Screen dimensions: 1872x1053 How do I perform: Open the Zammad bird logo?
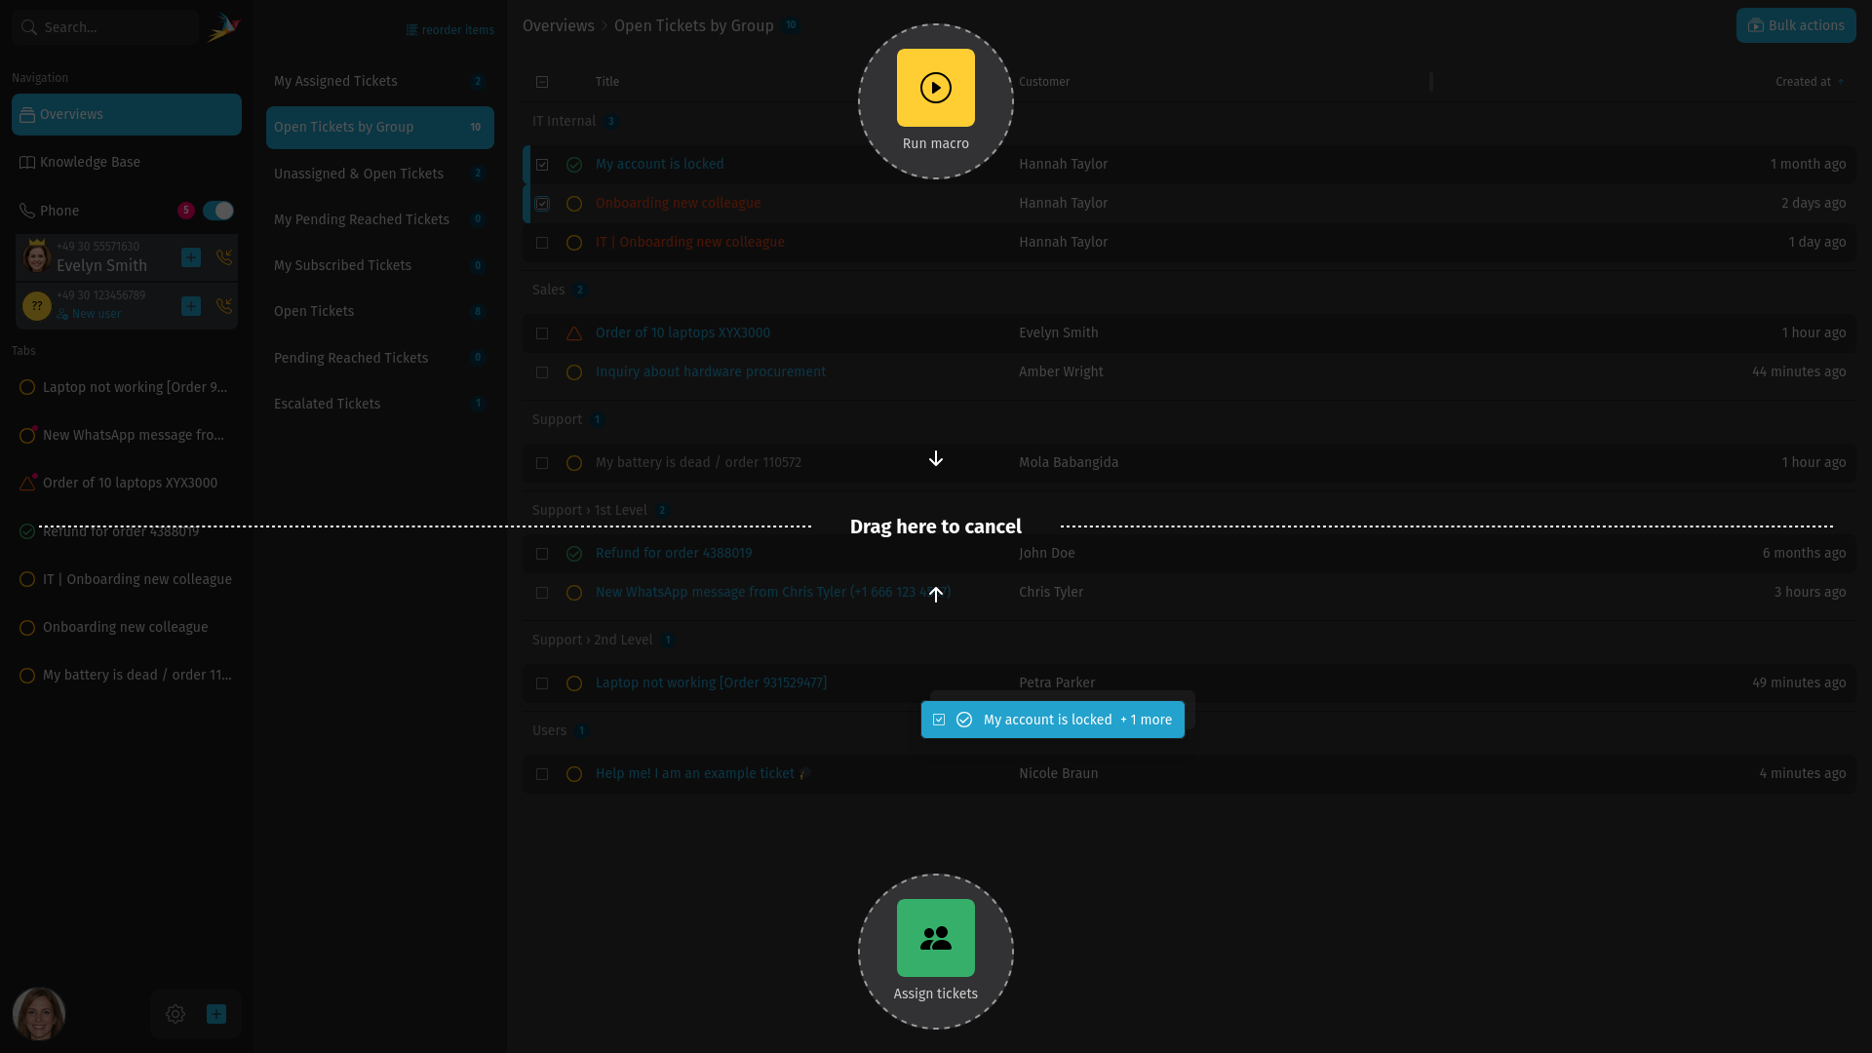click(223, 27)
